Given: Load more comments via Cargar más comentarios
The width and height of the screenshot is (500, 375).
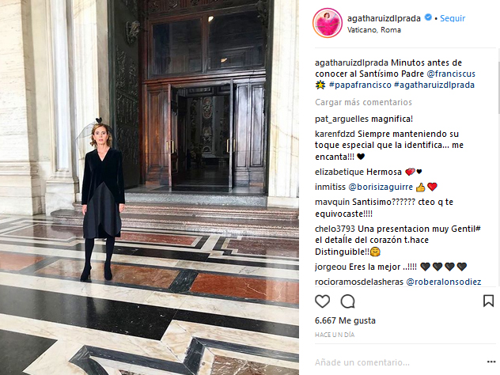Looking at the screenshot, I should (363, 102).
